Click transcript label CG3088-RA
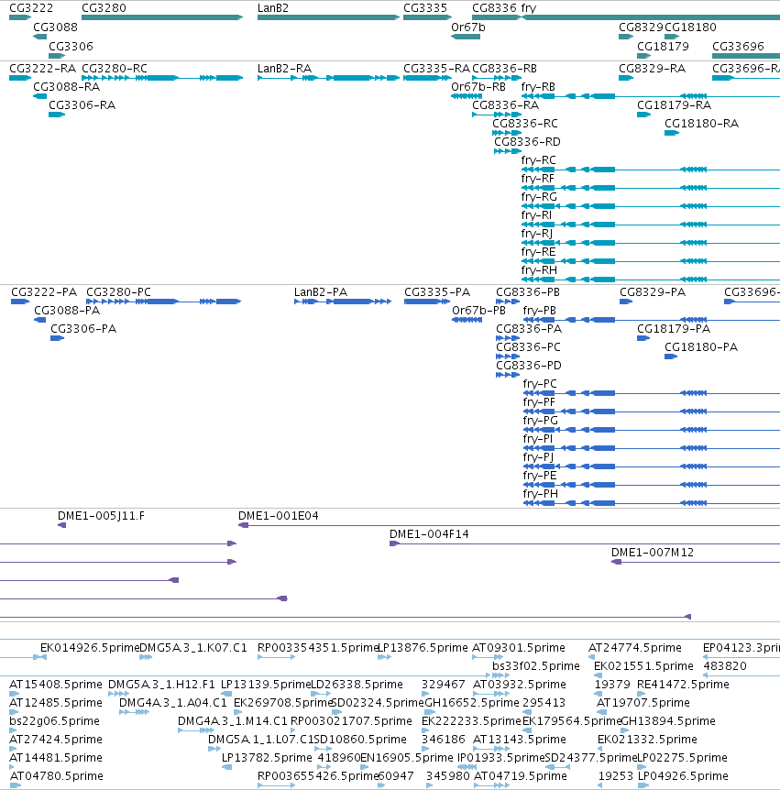This screenshot has height=790, width=780. tap(67, 87)
